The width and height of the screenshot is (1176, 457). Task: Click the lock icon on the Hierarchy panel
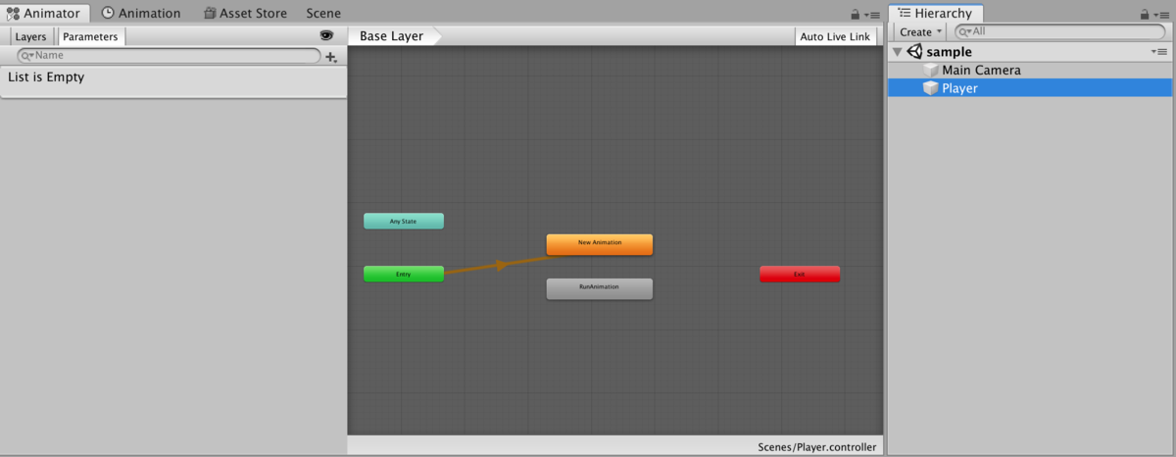1145,14
